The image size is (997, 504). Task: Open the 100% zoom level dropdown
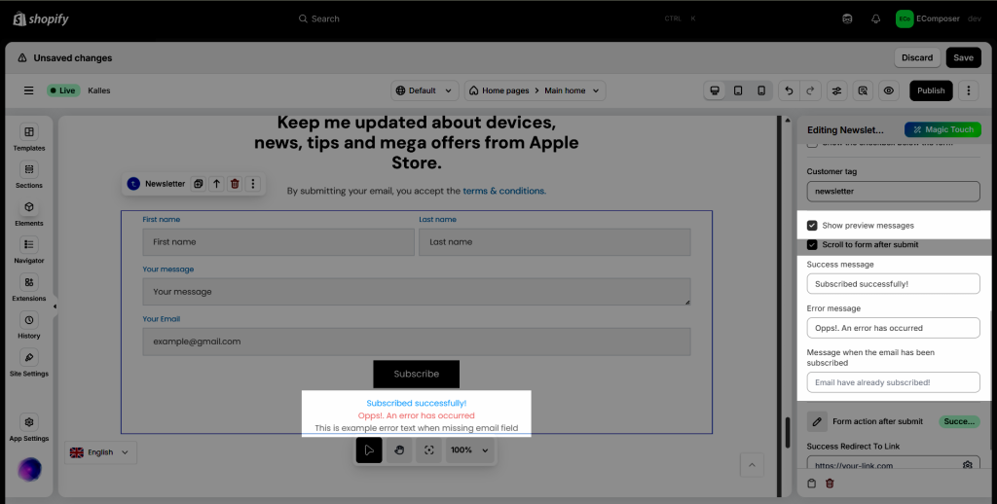(x=469, y=450)
